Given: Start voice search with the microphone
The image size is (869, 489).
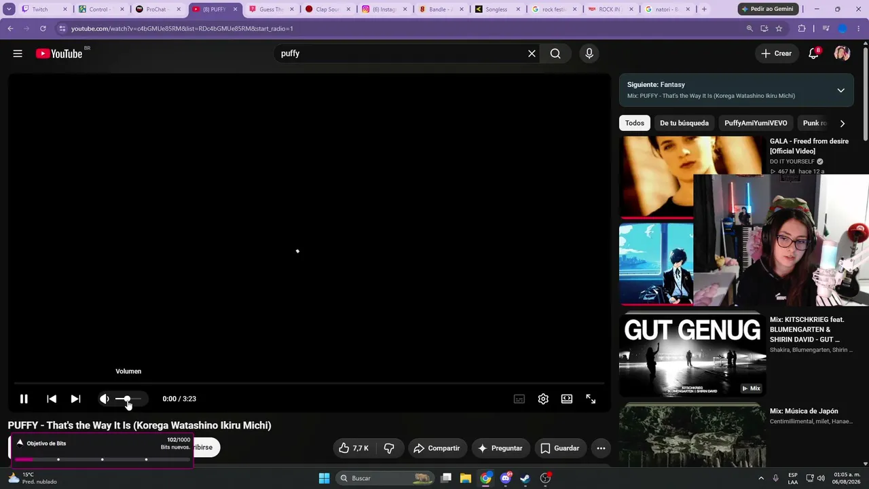Looking at the screenshot, I should click(589, 54).
